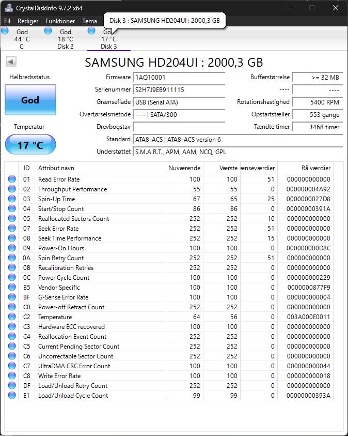Click status icon for Vendor Specific
This screenshot has width=348, height=436.
pos(12,287)
